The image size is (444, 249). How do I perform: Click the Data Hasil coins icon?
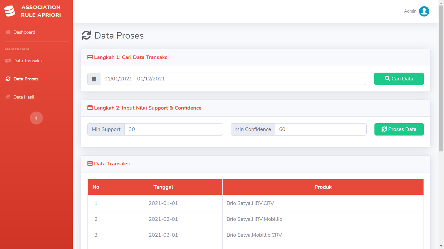pyautogui.click(x=8, y=97)
